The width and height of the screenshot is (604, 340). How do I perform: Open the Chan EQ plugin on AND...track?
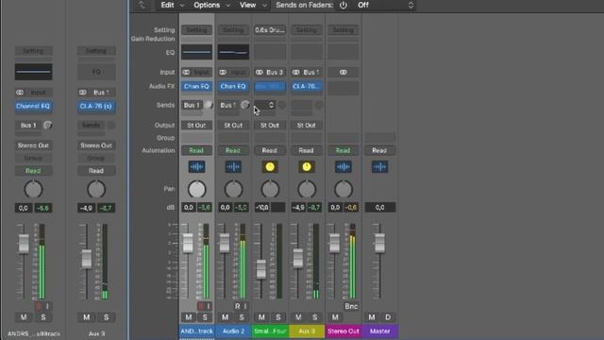click(x=196, y=86)
